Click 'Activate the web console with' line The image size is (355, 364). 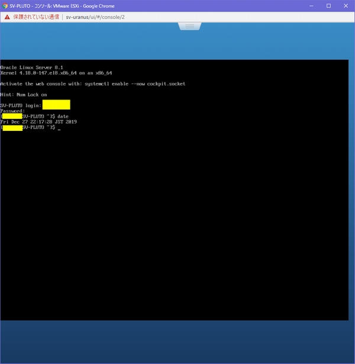pos(93,84)
